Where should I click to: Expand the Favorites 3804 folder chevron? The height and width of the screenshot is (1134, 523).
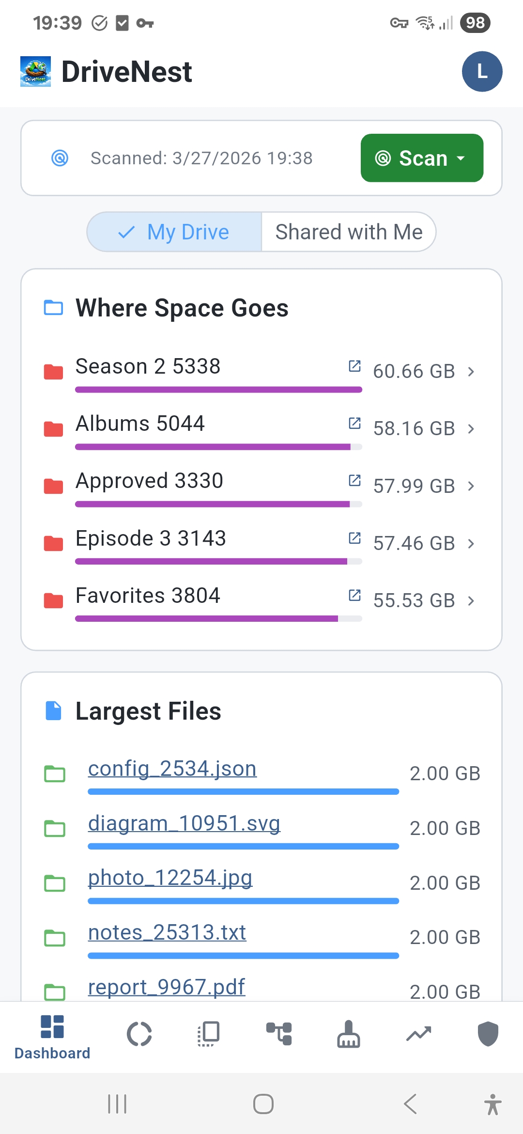click(471, 601)
